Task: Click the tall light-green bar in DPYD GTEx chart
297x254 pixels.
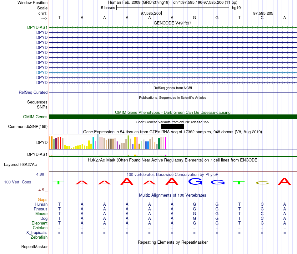Action: tap(128, 142)
